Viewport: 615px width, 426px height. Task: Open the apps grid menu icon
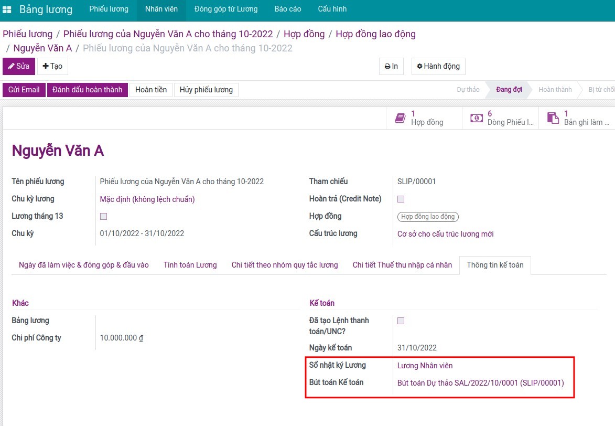[x=7, y=9]
